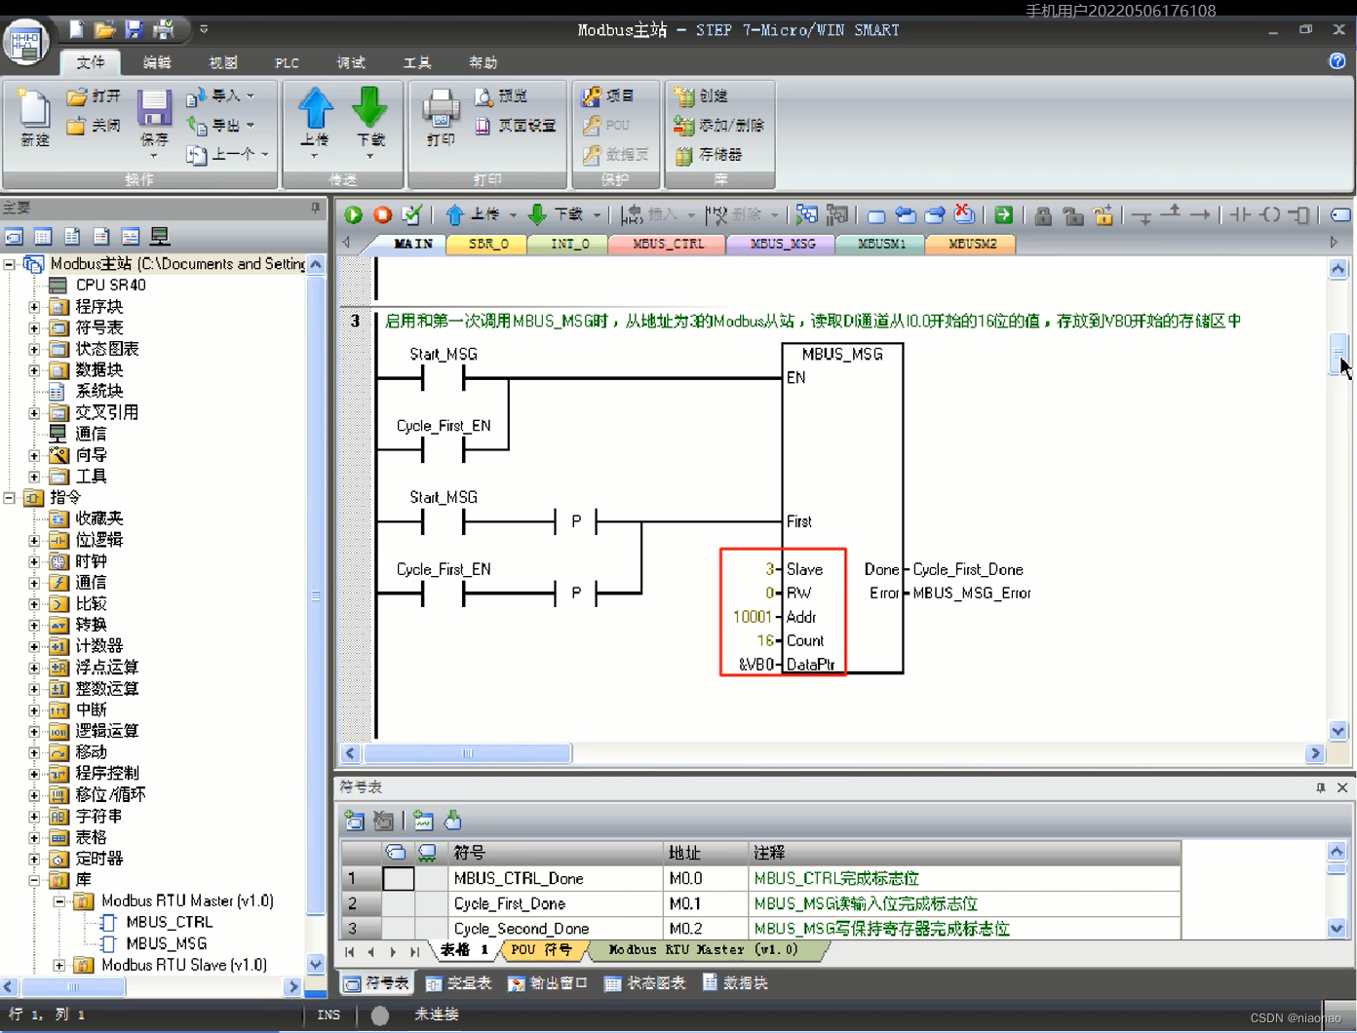Click the Create library icon

[701, 96]
